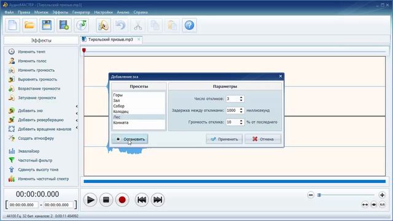393x221 pixels.
Task: Close the Тирольский призыв.mp3 tab
Action: pos(139,39)
